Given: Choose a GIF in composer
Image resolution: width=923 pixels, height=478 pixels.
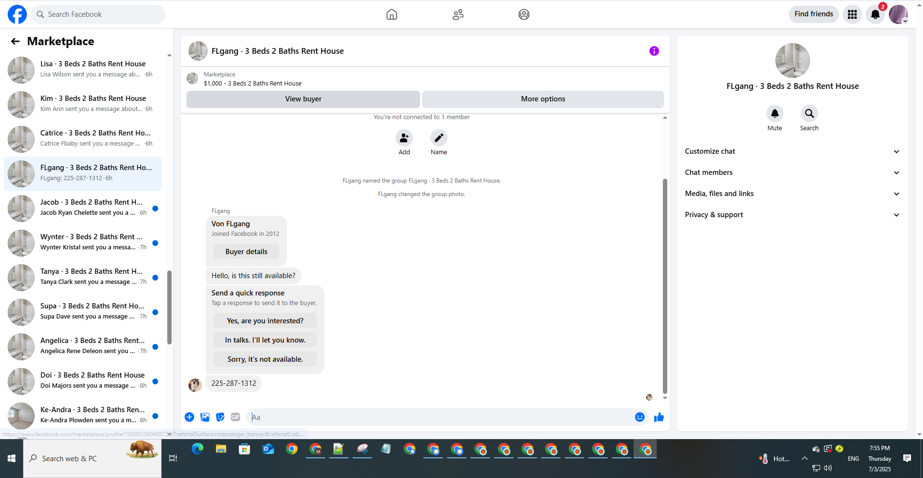Looking at the screenshot, I should [236, 417].
